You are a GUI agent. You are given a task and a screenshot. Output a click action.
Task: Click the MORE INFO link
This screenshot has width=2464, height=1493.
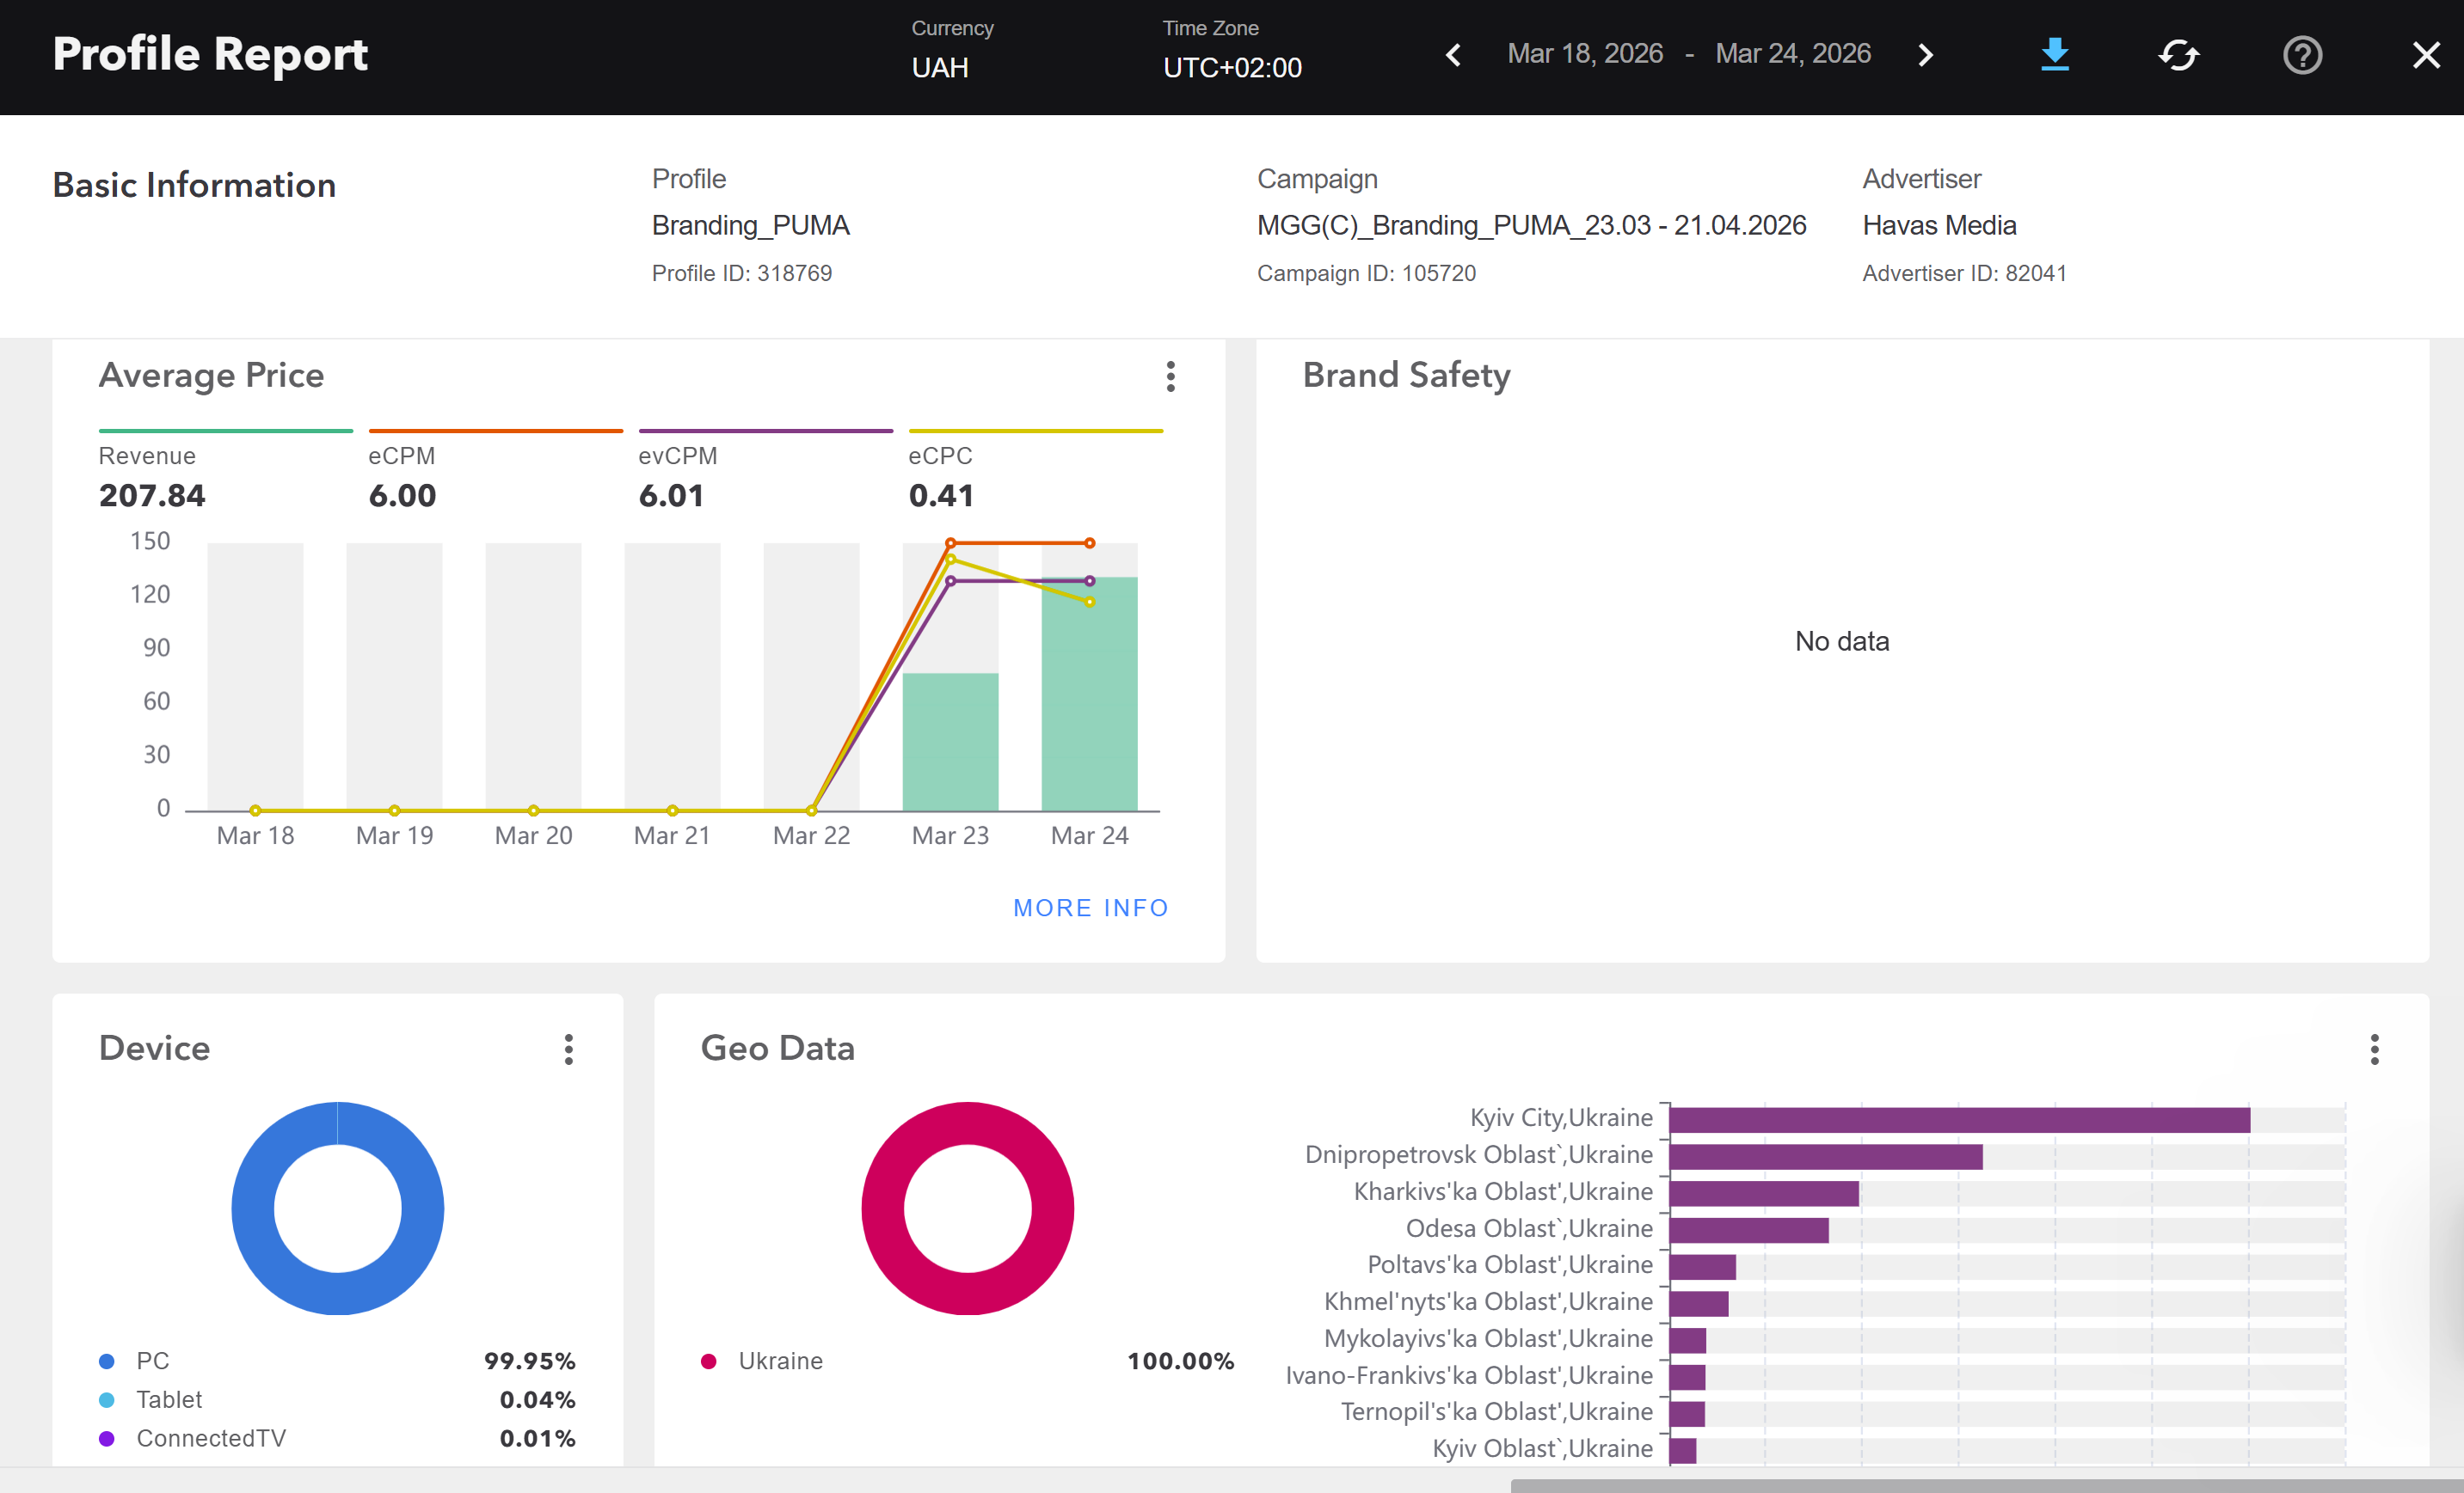(x=1090, y=908)
